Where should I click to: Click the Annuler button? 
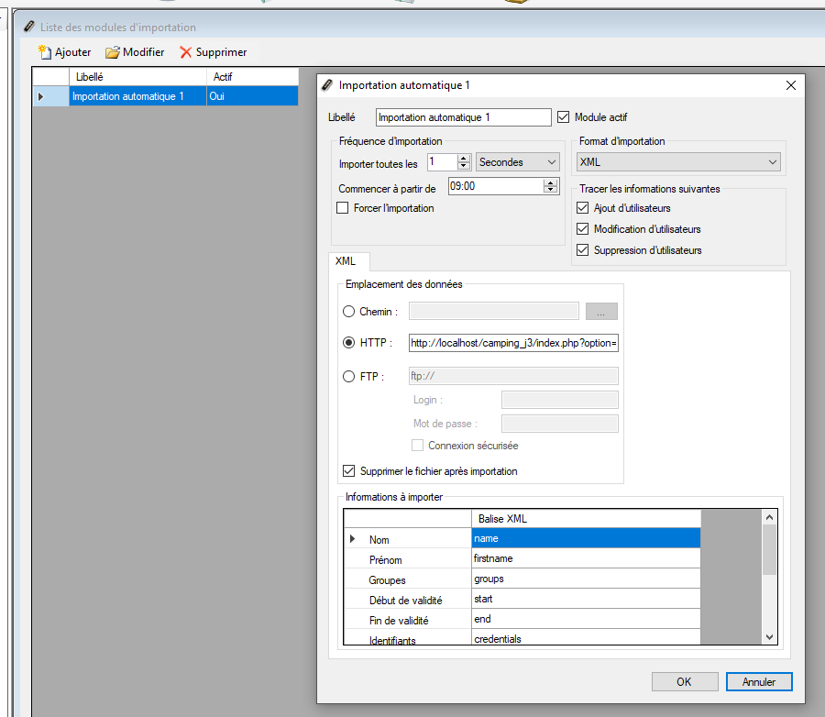coord(758,682)
